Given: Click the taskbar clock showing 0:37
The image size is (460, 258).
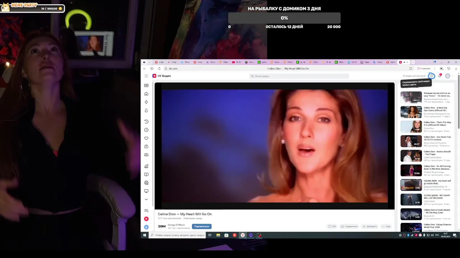Looking at the screenshot, I should [446, 235].
